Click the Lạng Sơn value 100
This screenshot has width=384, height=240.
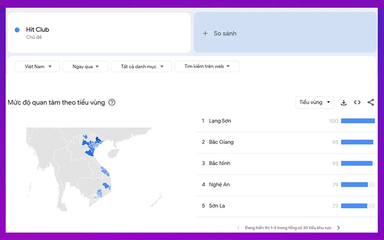(x=334, y=121)
